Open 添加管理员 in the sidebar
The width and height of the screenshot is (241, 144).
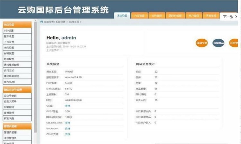click(x=17, y=138)
